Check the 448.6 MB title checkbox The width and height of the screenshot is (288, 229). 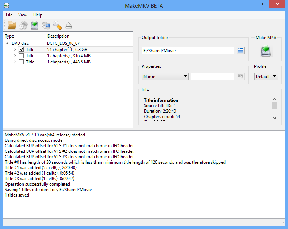[21, 62]
